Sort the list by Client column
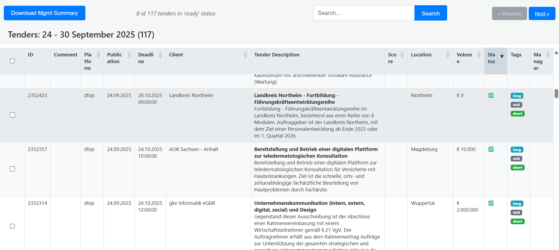 [245, 55]
